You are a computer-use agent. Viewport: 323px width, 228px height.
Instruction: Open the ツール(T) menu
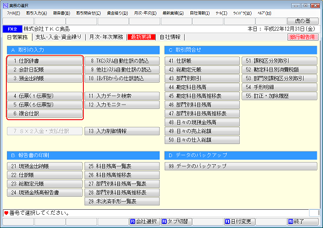click(222, 13)
